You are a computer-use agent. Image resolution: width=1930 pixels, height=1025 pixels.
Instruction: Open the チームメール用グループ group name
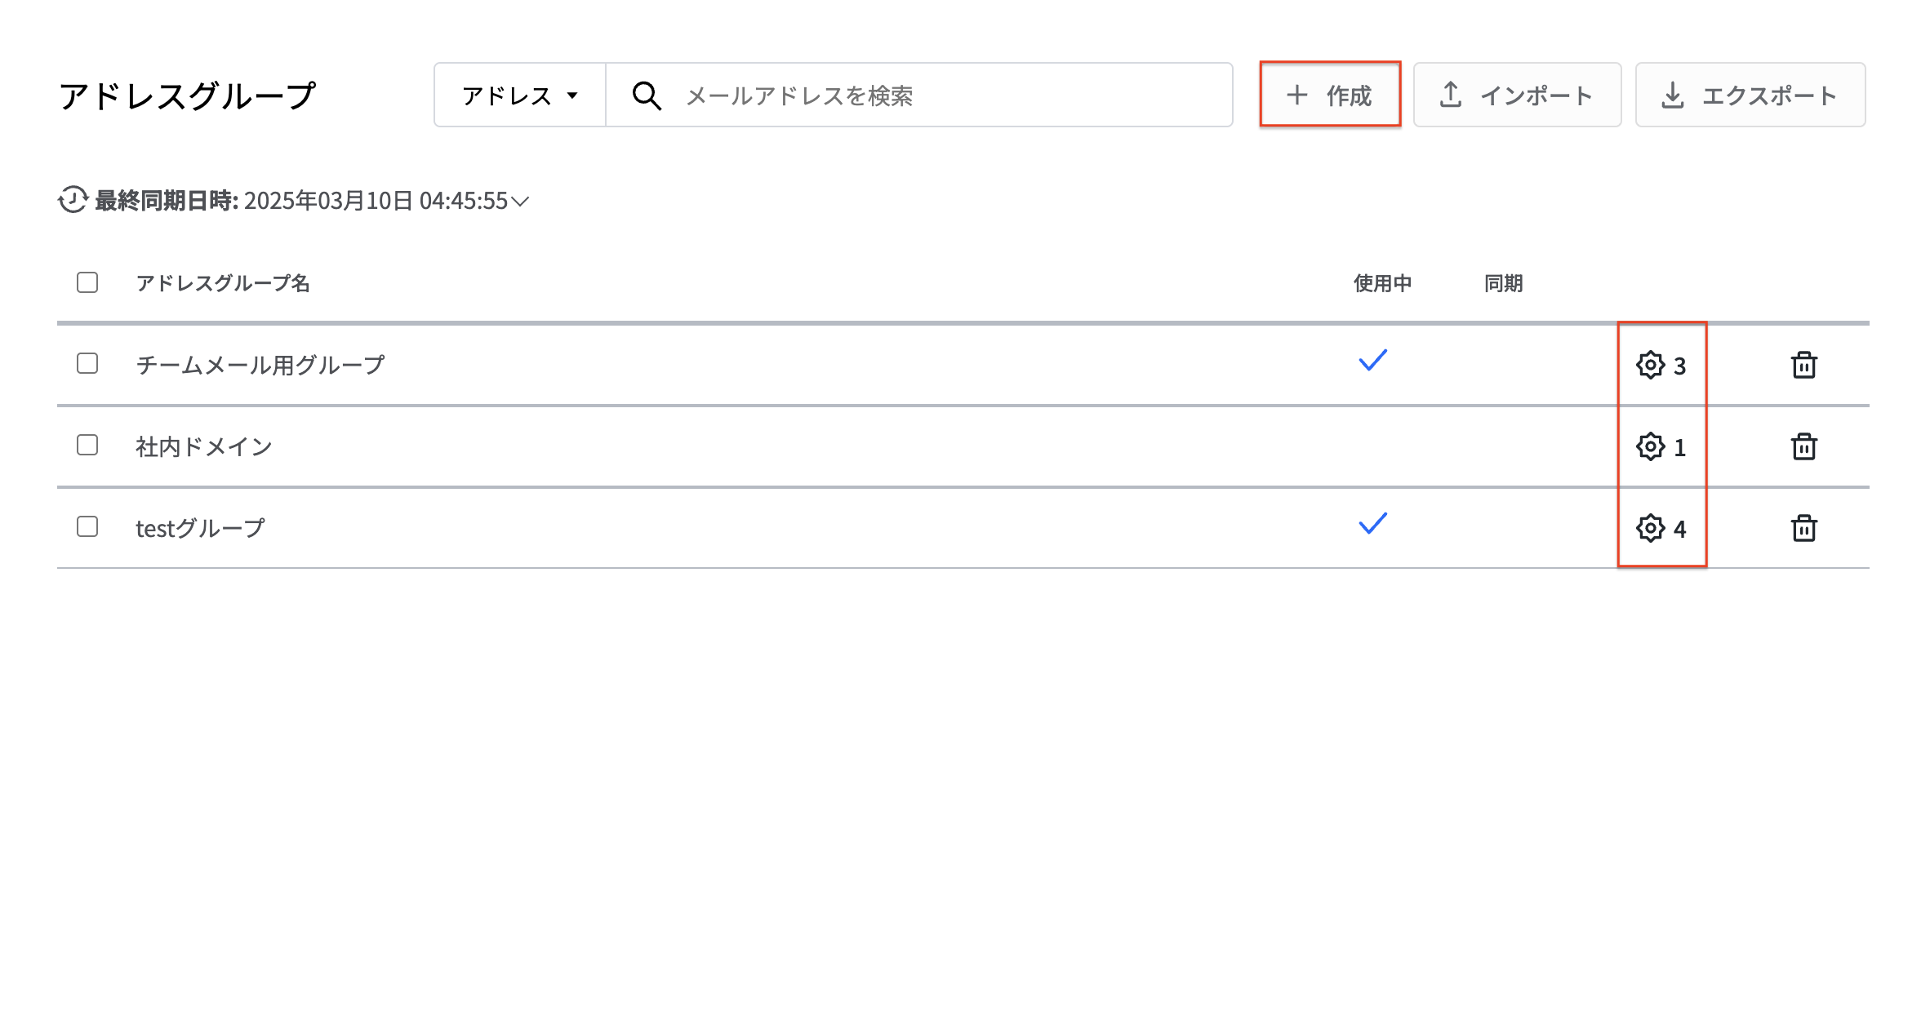(x=260, y=365)
